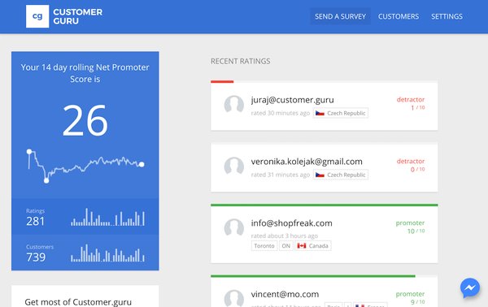
Task: Click Customers count 739
Action: coord(36,257)
